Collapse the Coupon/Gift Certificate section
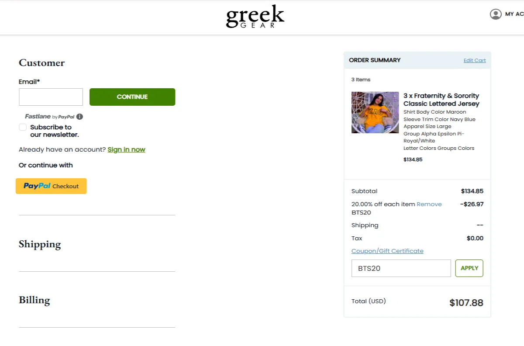 (387, 251)
